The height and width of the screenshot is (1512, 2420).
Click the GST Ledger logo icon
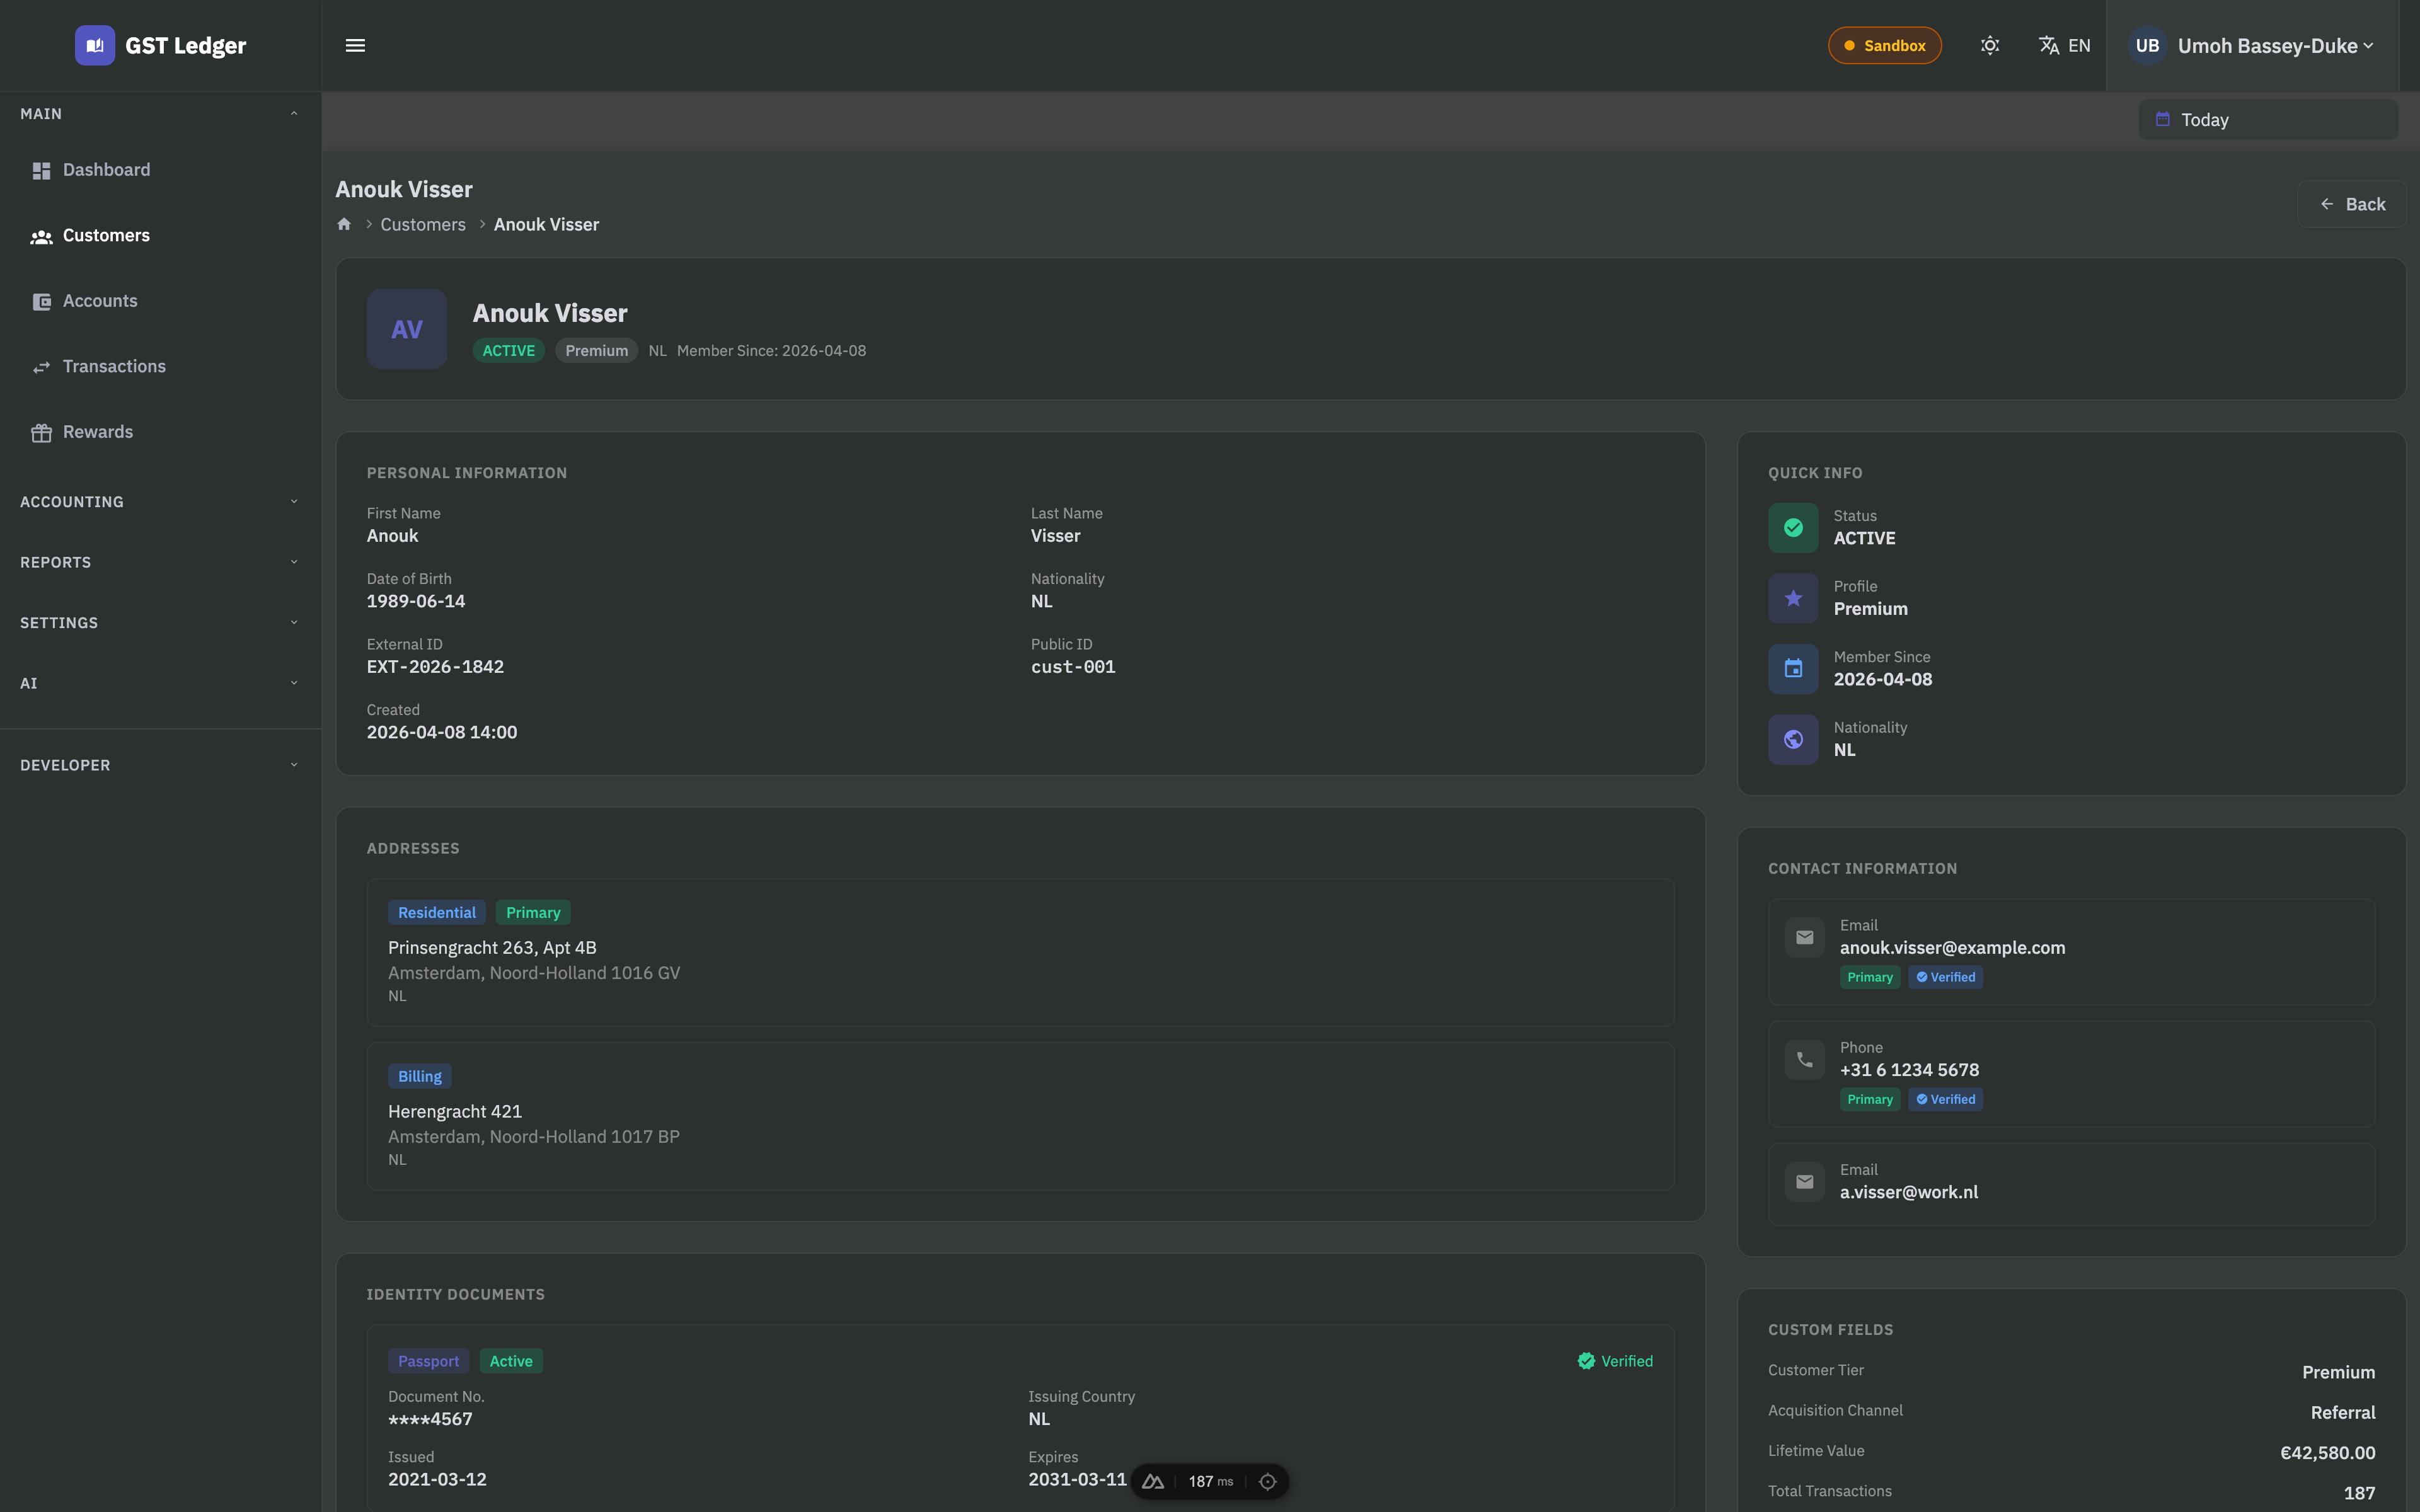click(x=94, y=46)
